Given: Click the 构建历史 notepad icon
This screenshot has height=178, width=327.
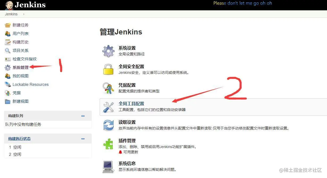Looking at the screenshot, I should coord(8,42).
